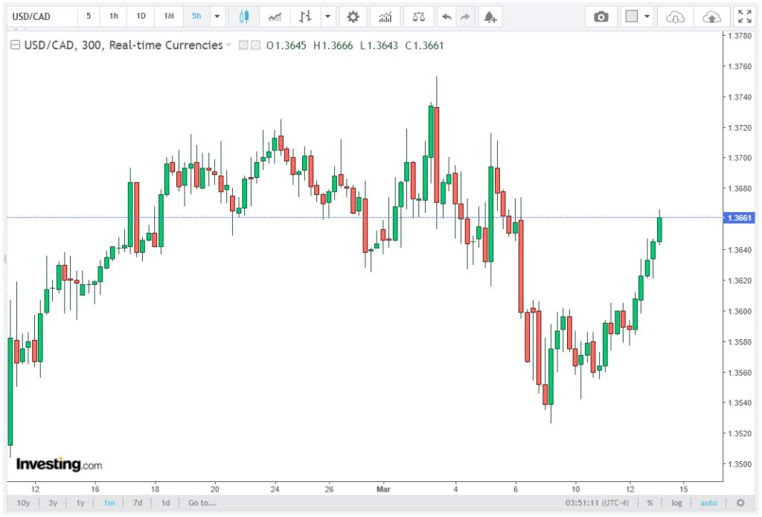Click the compare symbols scale icon

pos(420,16)
